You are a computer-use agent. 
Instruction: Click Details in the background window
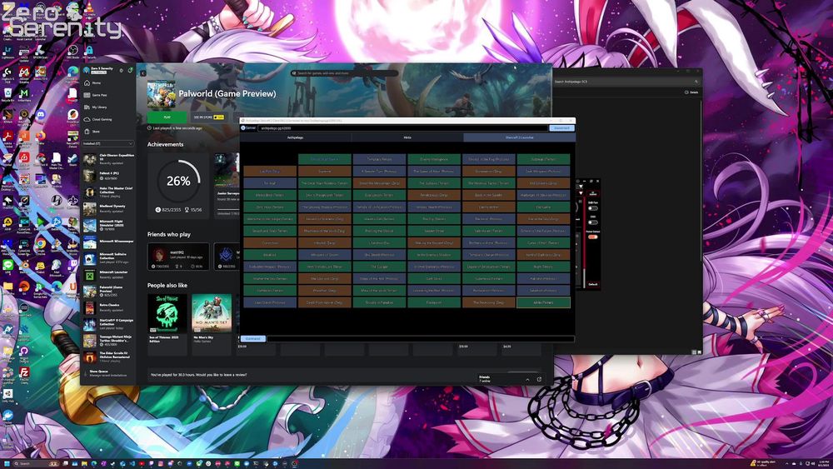pyautogui.click(x=691, y=92)
